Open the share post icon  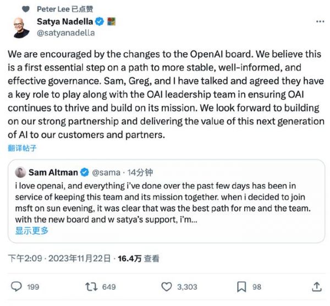click(316, 286)
